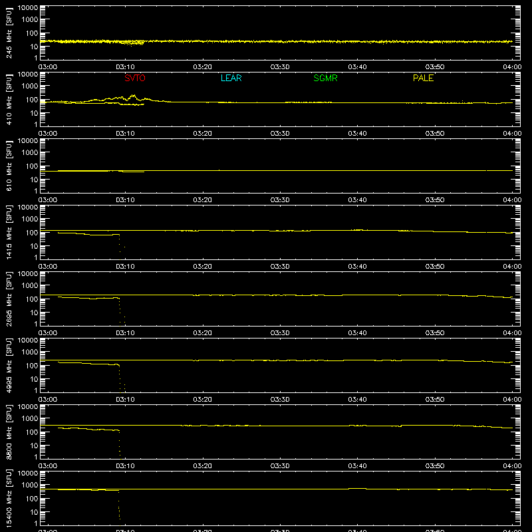The width and height of the screenshot is (532, 532).
Task: Click the 1000 y-axis value on 15400 MHz plot
Action: 30,485
